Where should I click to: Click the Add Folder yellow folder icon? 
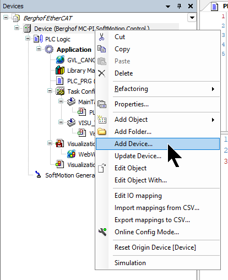102,132
